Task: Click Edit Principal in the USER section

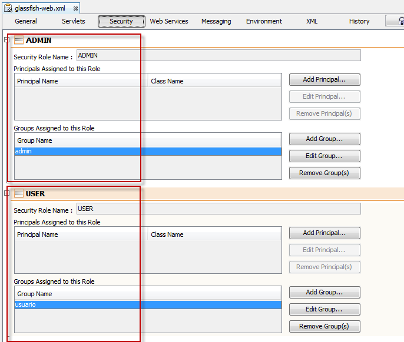Action: coord(324,250)
